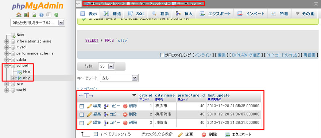
Task: Click the home icon under phpMyAdmin logo
Action: pos(19,15)
